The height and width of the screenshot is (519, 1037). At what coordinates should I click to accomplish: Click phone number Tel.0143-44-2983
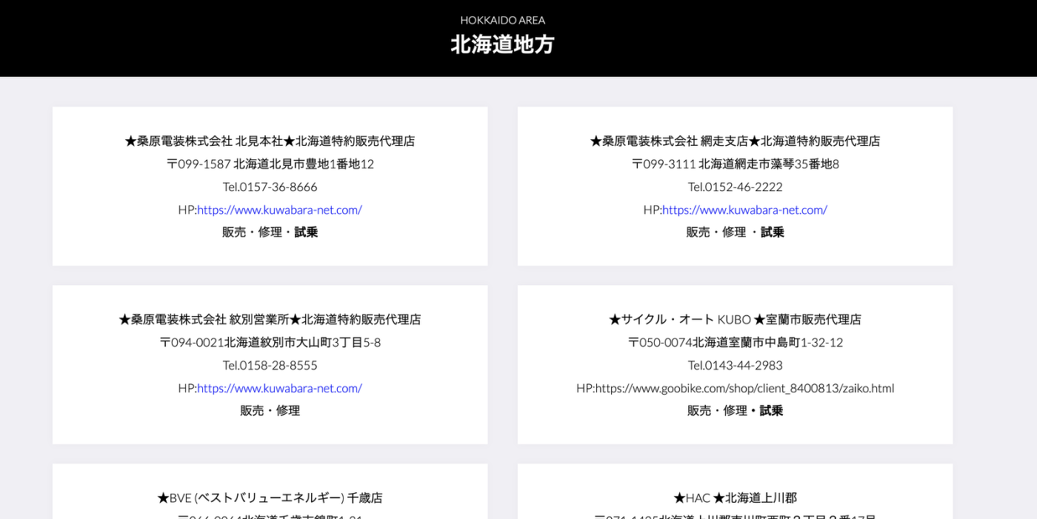(735, 365)
